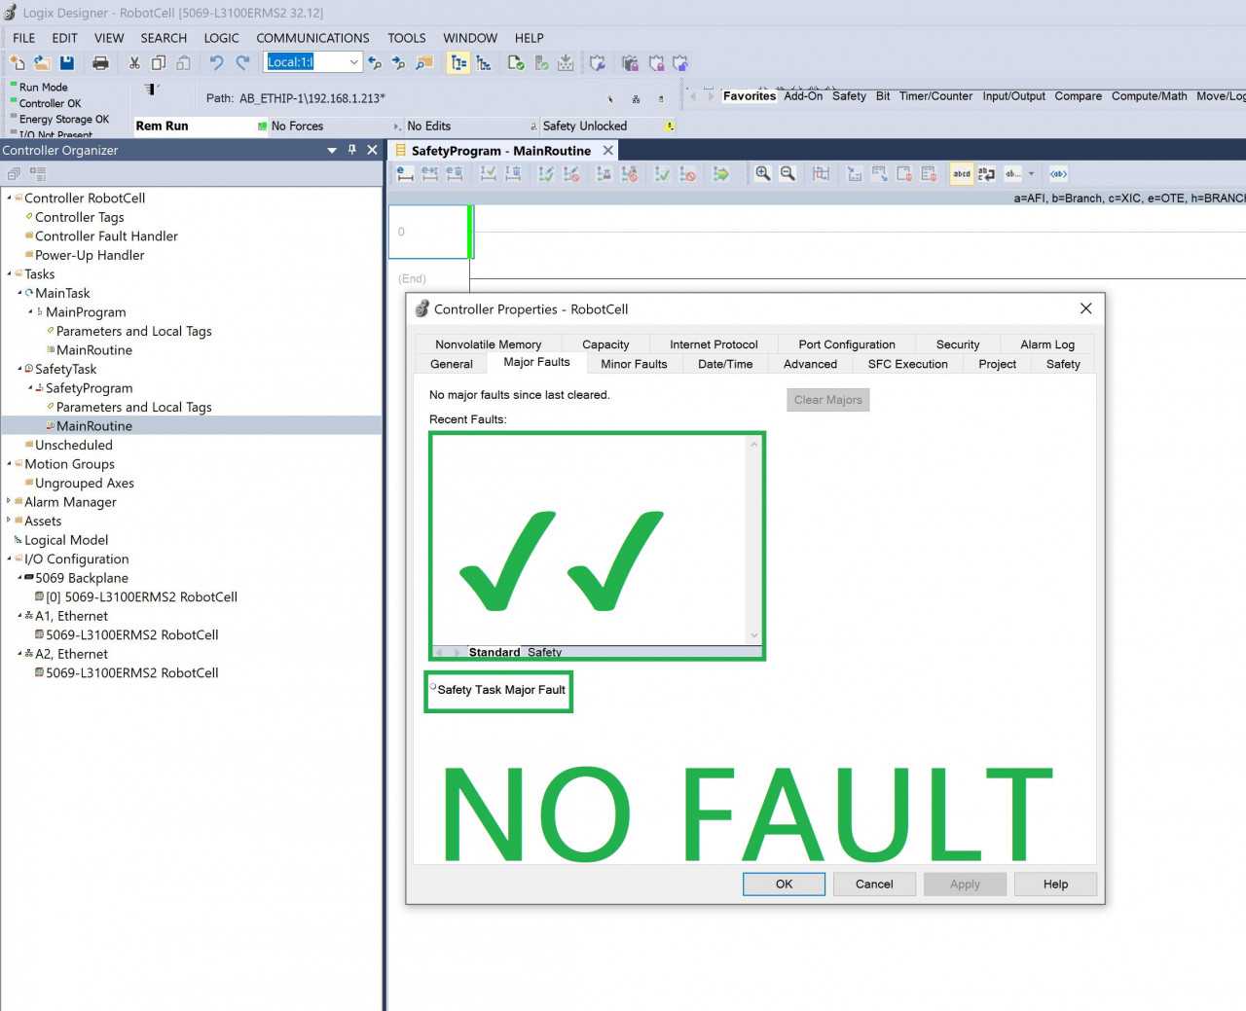Image resolution: width=1246 pixels, height=1011 pixels.
Task: Select the Timer/Counter instruction tab
Action: coord(935,96)
